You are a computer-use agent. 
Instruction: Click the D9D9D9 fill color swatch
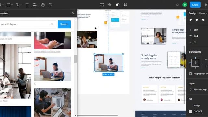click(190, 111)
